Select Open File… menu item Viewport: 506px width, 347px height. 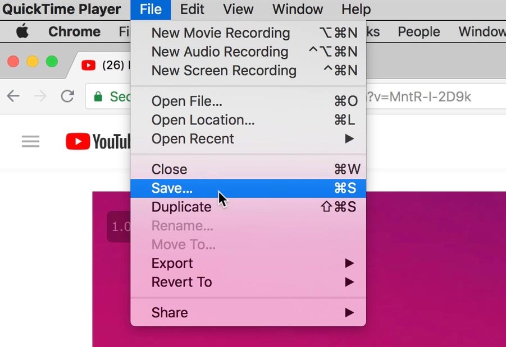tap(248, 101)
